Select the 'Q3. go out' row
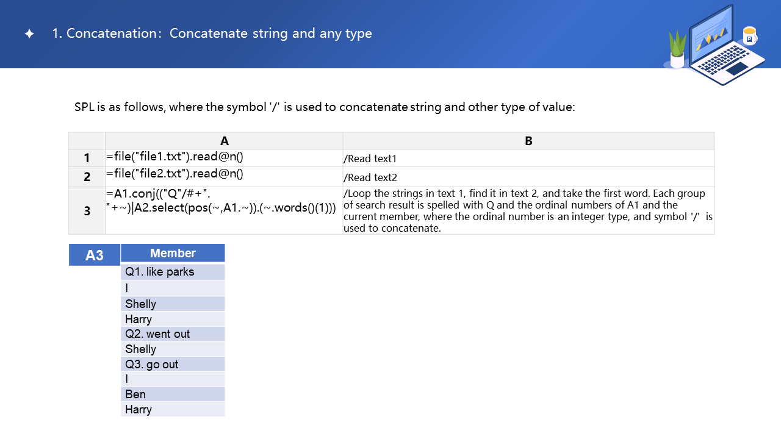Image resolution: width=781 pixels, height=439 pixels. click(173, 364)
